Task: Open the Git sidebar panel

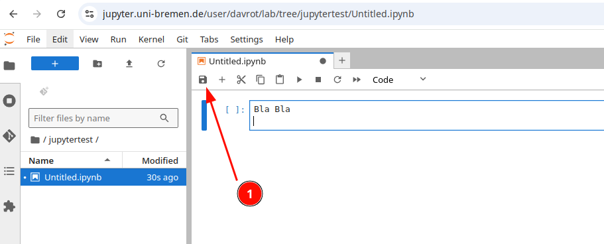Action: 9,136
